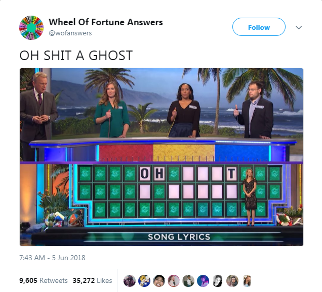This screenshot has width=322, height=292.
Task: Click the seventh liker avatar in black and white
Action: [x=218, y=280]
